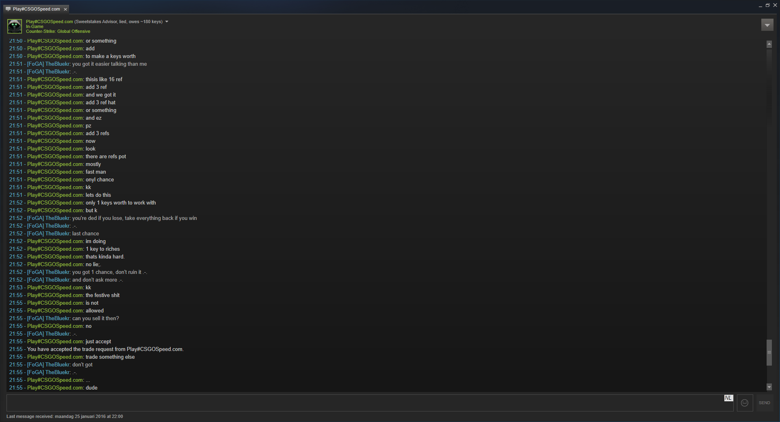Viewport: 780px width, 422px height.
Task: Minimize the chat window
Action: click(760, 6)
